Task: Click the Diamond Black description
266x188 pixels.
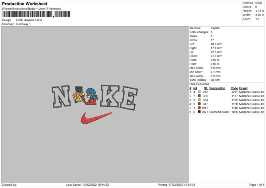Action: pos(219,112)
